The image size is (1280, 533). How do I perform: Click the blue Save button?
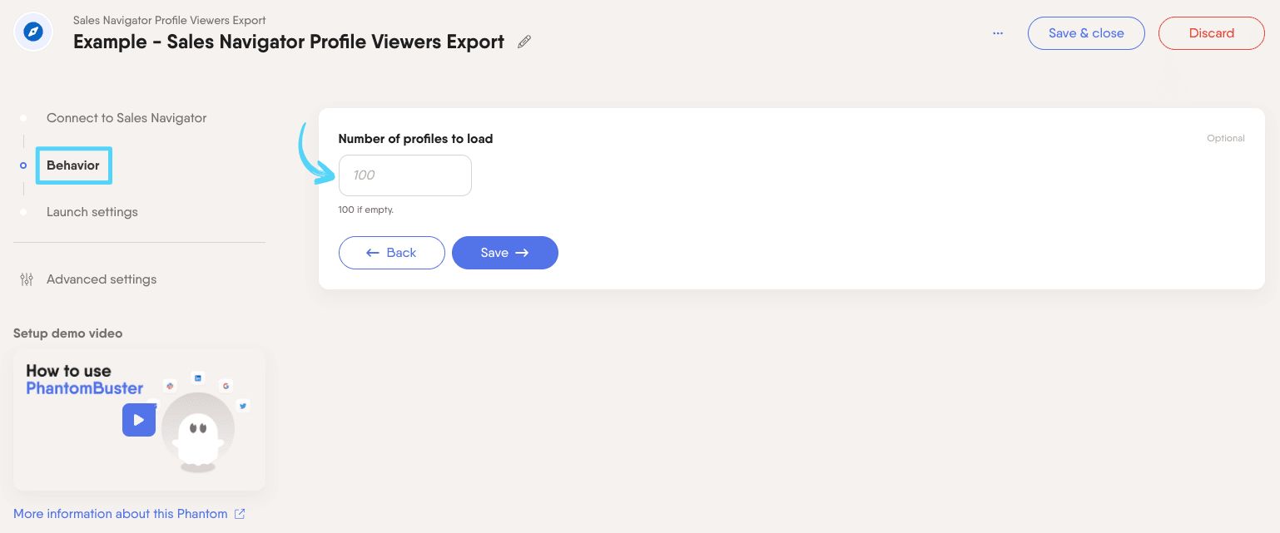tap(505, 253)
